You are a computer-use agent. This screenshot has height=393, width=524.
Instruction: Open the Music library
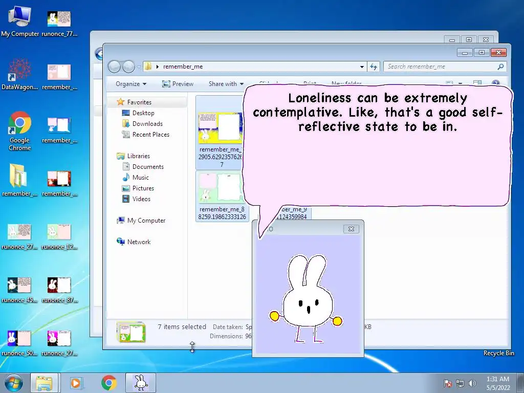tap(140, 177)
